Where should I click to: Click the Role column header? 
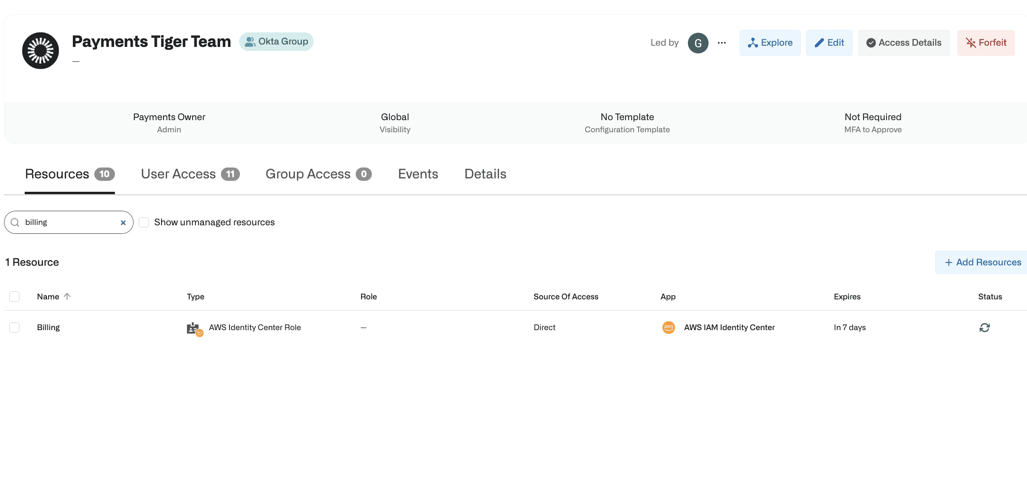coord(369,297)
